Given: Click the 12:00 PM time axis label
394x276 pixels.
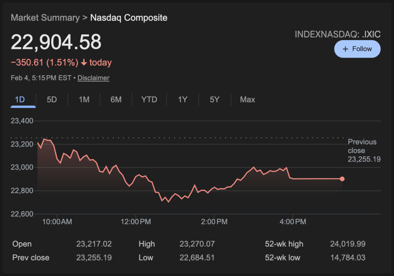Looking at the screenshot, I should pos(136,222).
